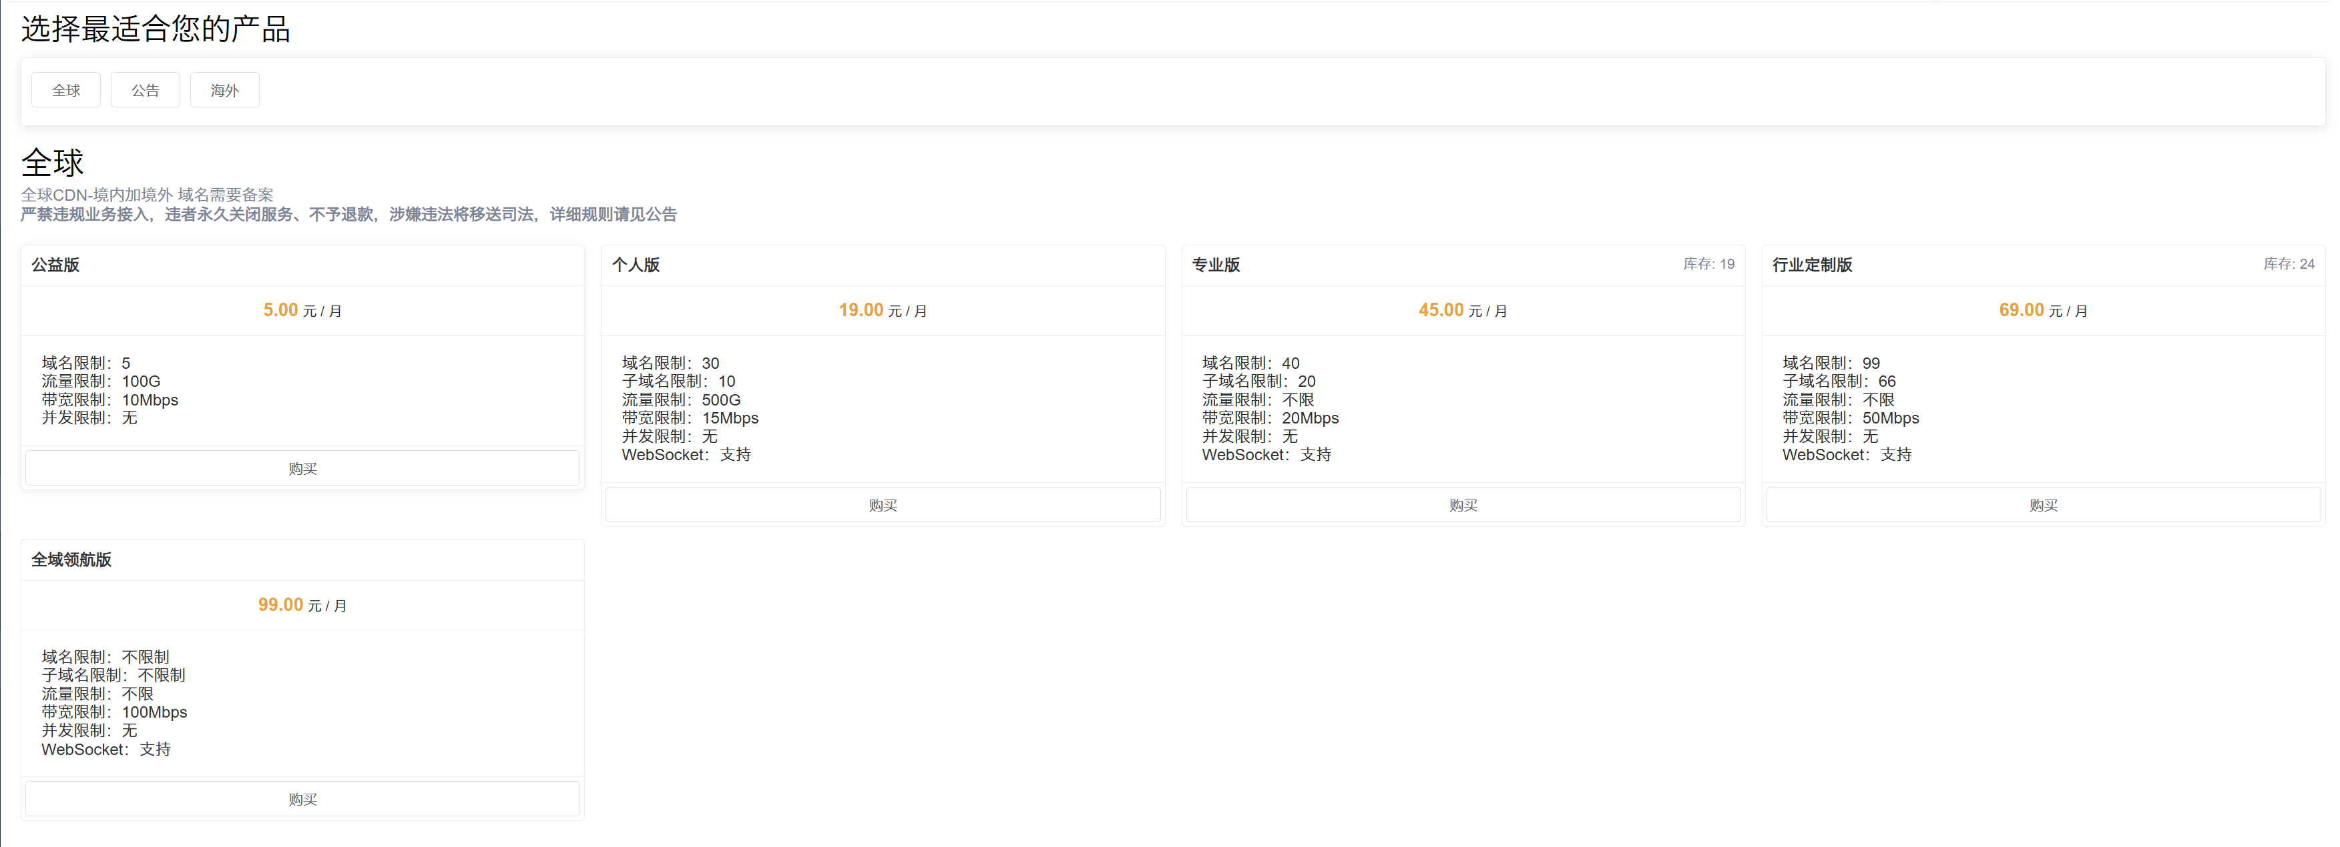The width and height of the screenshot is (2340, 847).
Task: Select the 全球 category tab
Action: (x=65, y=89)
